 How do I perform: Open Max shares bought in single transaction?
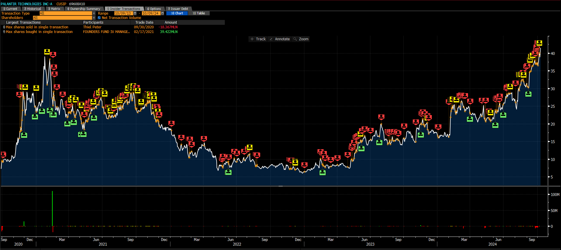pos(39,32)
